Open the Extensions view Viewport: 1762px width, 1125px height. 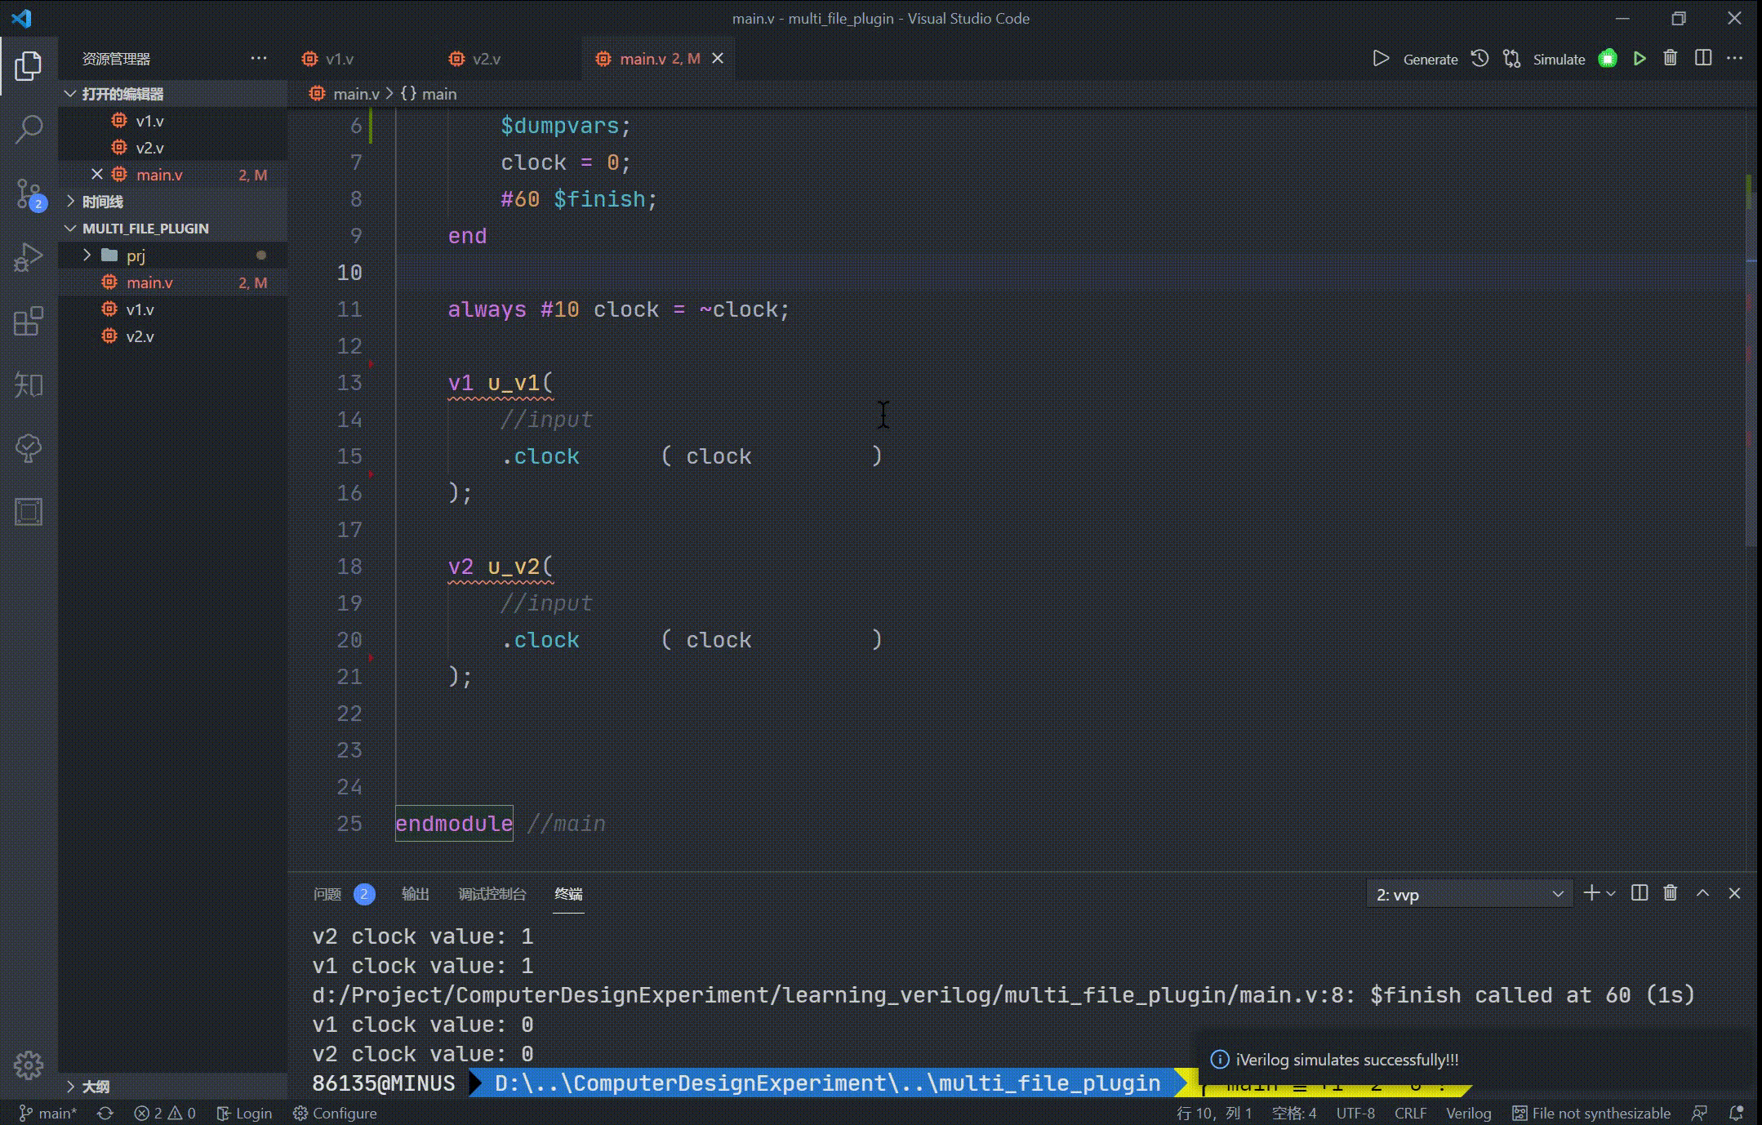pos(28,322)
